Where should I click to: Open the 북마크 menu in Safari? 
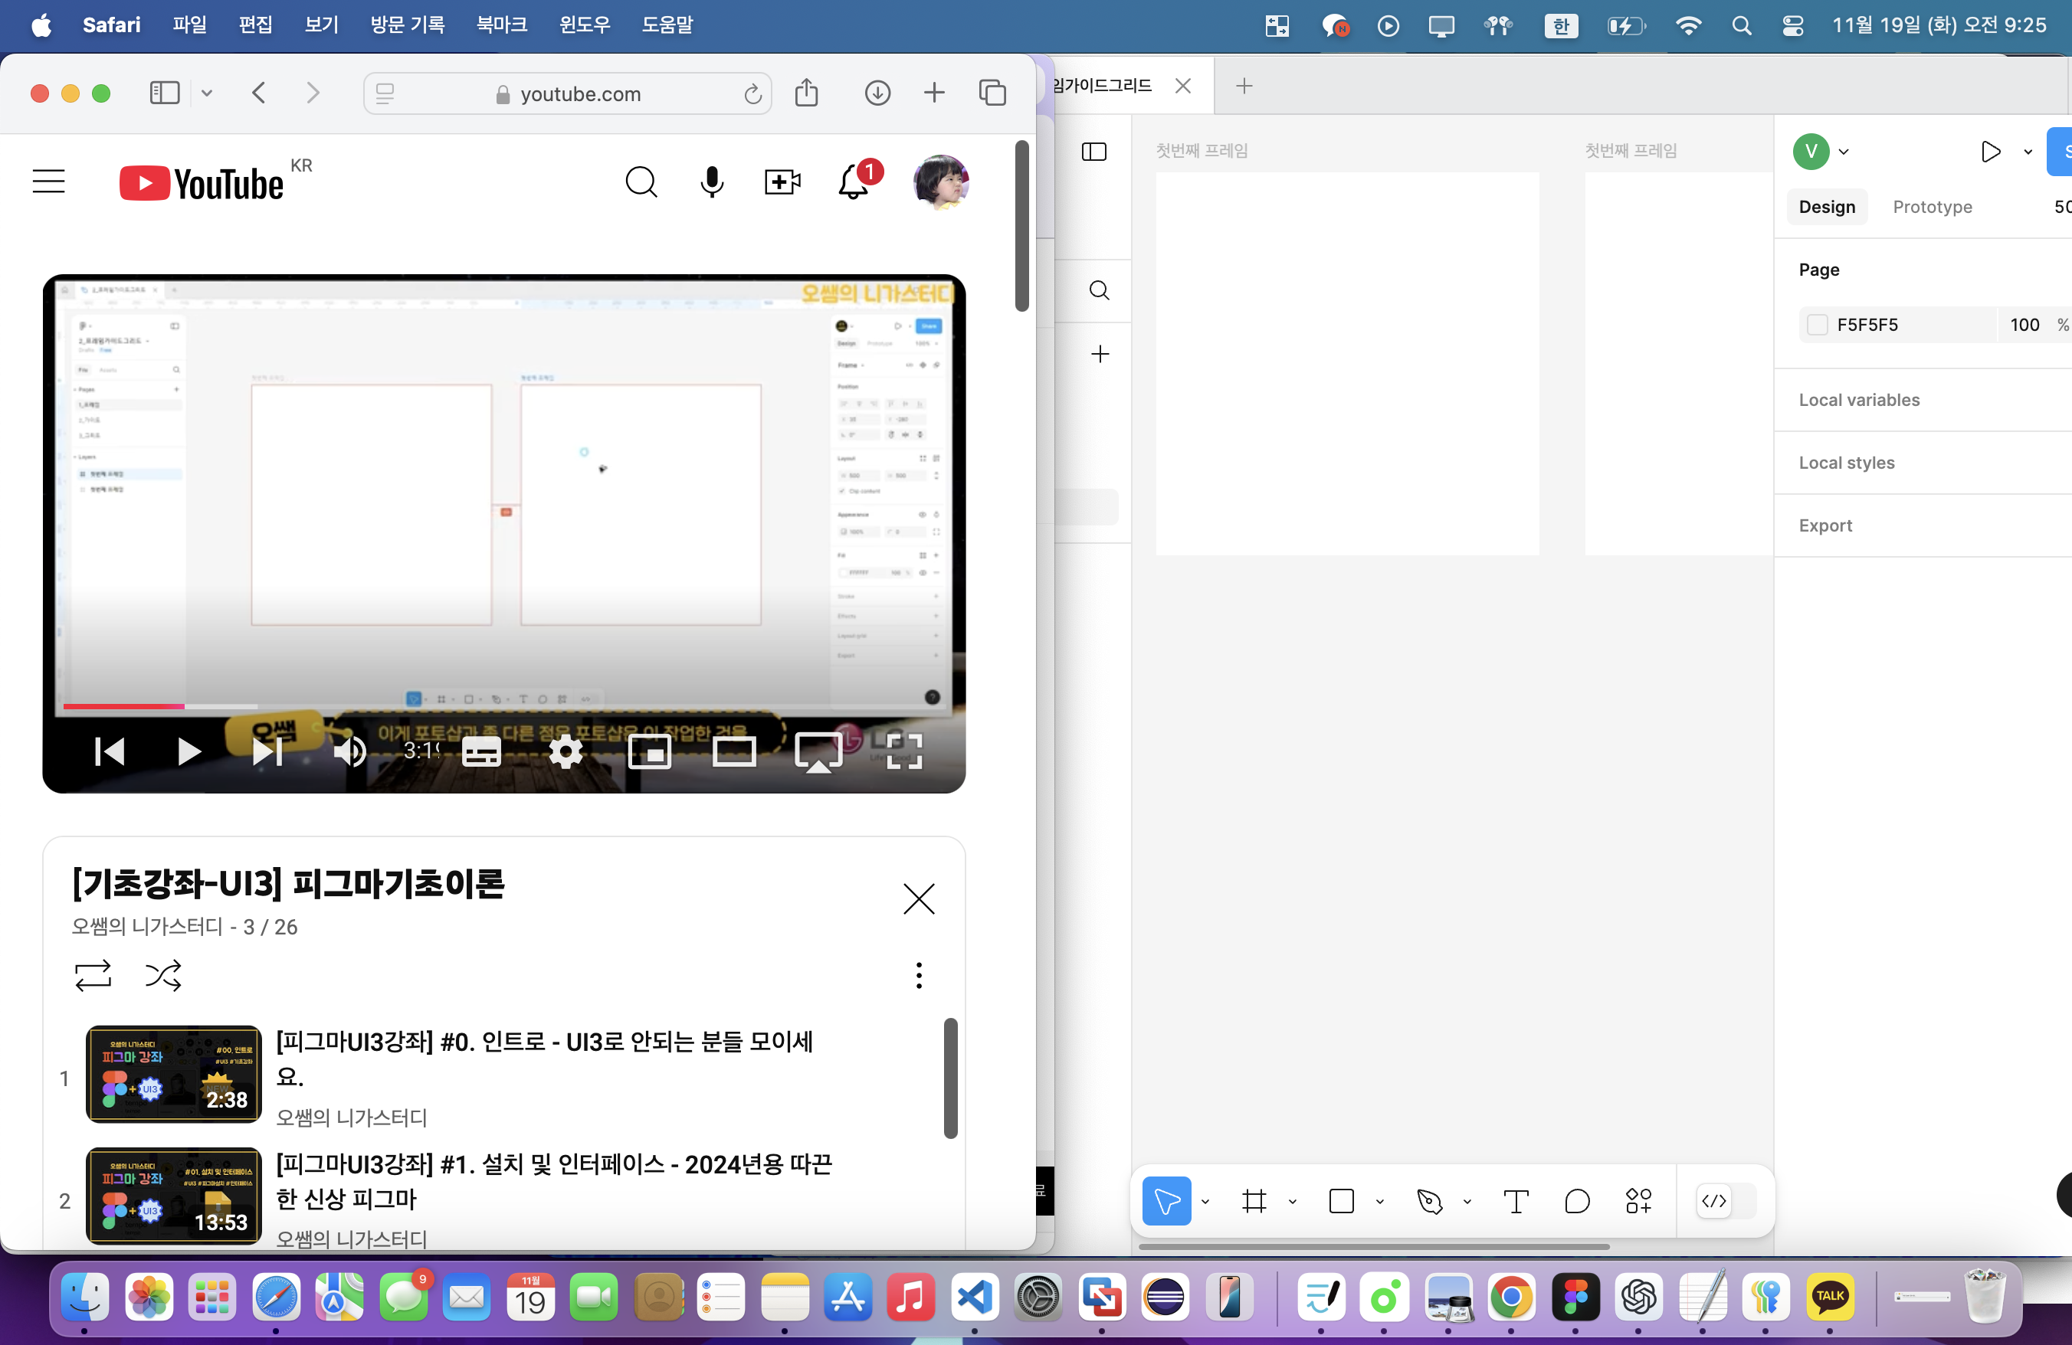coord(501,25)
